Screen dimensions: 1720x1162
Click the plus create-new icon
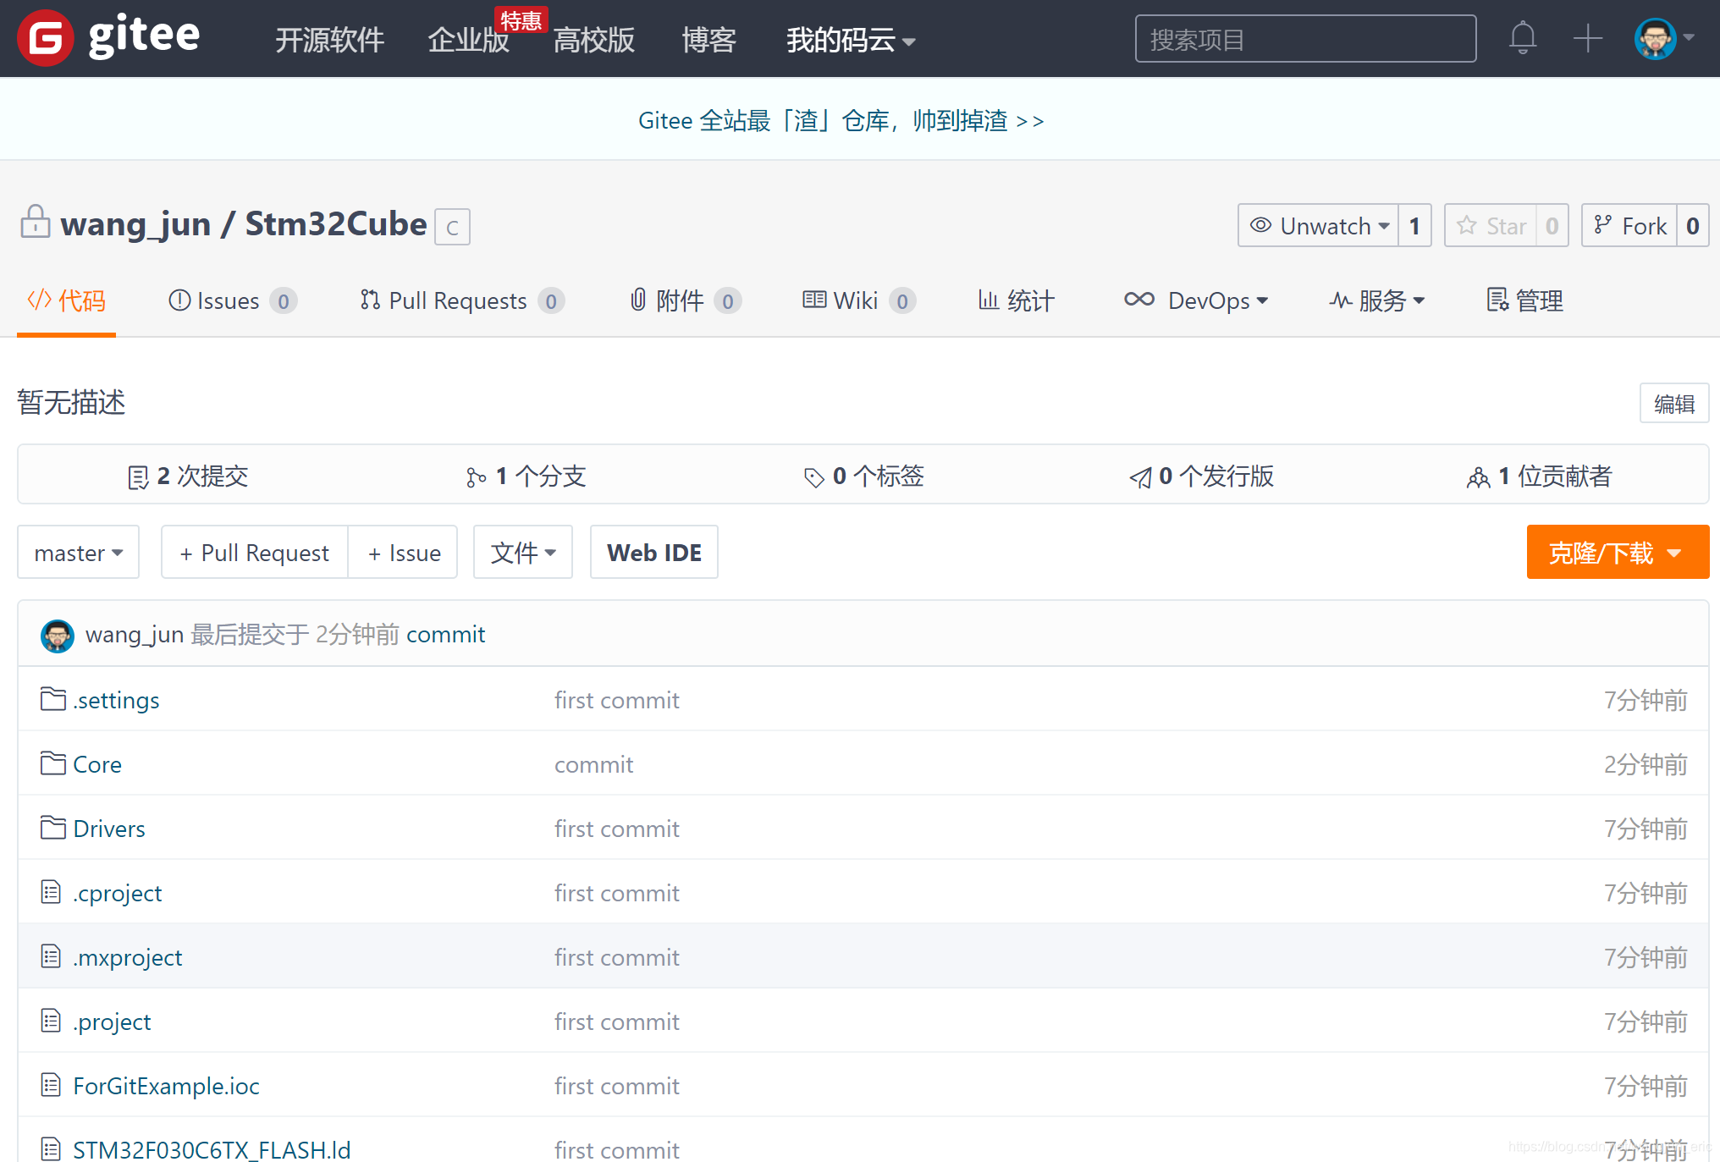click(x=1587, y=38)
